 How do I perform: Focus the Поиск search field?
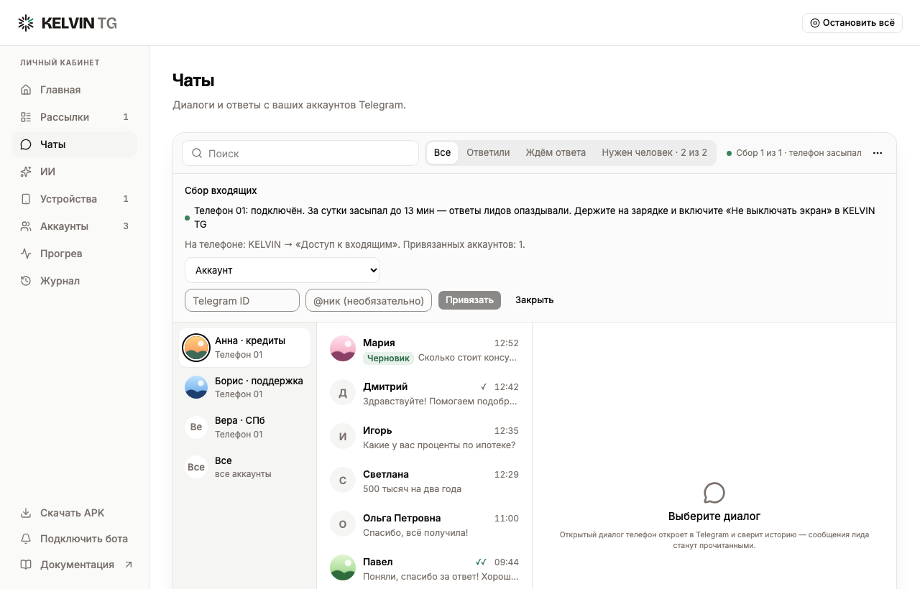point(300,153)
